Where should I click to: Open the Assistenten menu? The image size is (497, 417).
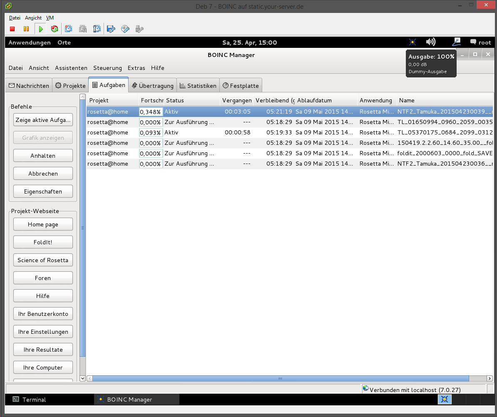coord(71,68)
